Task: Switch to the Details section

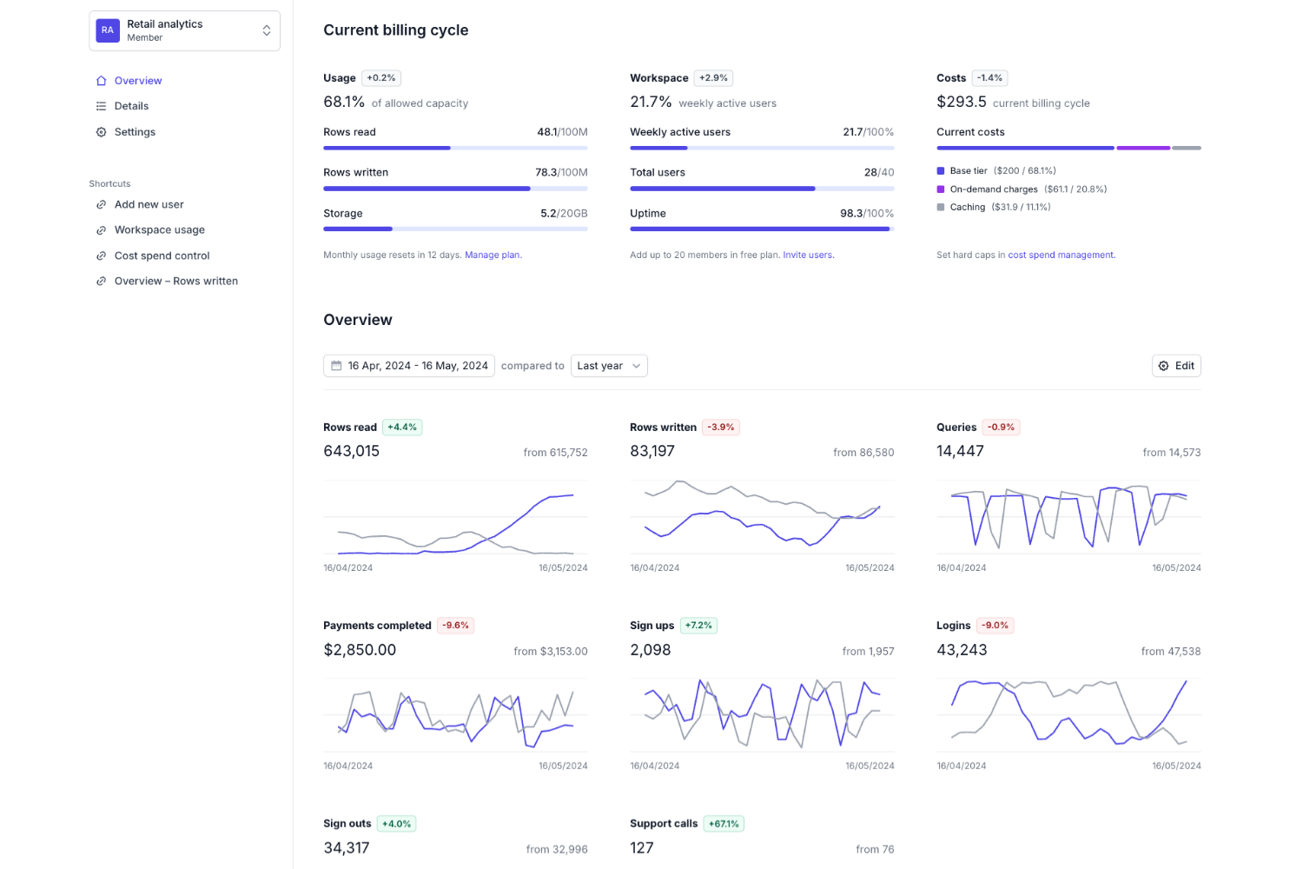Action: click(x=132, y=105)
